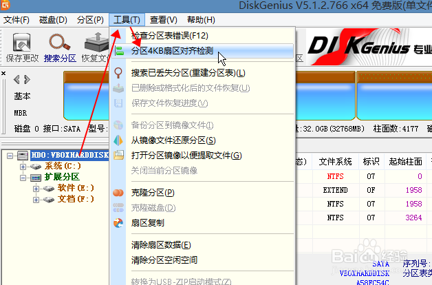Click the 起始柱面 column header
The width and height of the screenshot is (432, 285).
pos(406,162)
